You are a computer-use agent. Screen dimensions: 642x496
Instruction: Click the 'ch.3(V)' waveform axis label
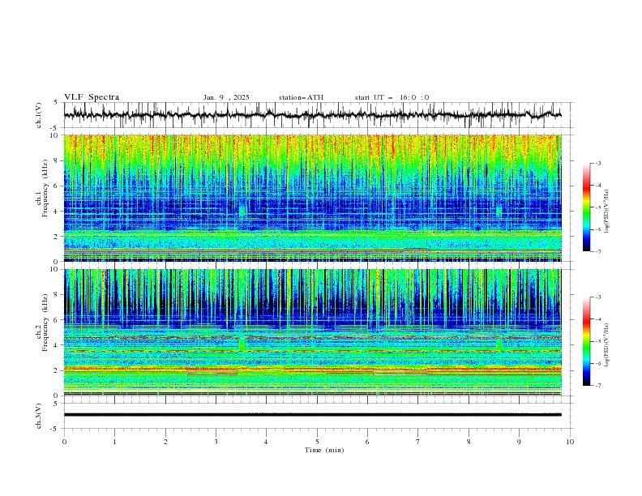pyautogui.click(x=39, y=416)
